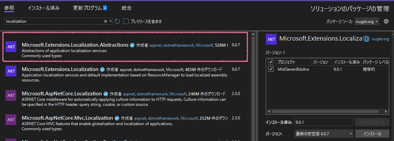
Task: Click the 9.0.7 version of Microsoft.Extensions.Localization.Abstractions
Action: coord(236,45)
